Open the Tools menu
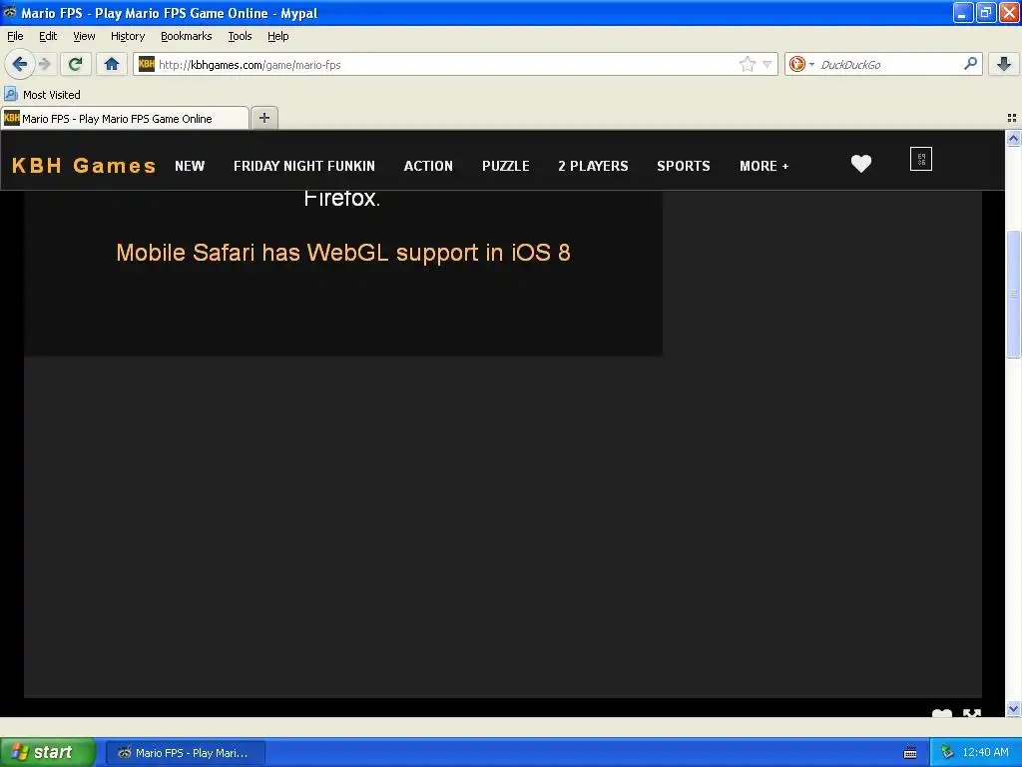1022x767 pixels. click(240, 36)
